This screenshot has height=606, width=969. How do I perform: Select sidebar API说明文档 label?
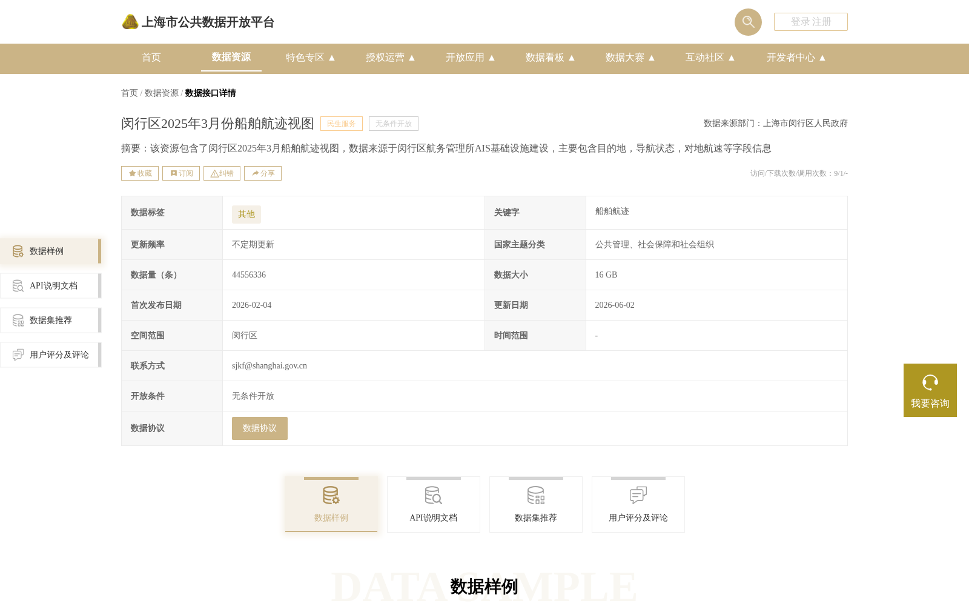(x=53, y=286)
